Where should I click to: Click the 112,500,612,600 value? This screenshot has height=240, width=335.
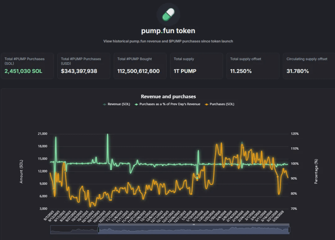[138, 71]
